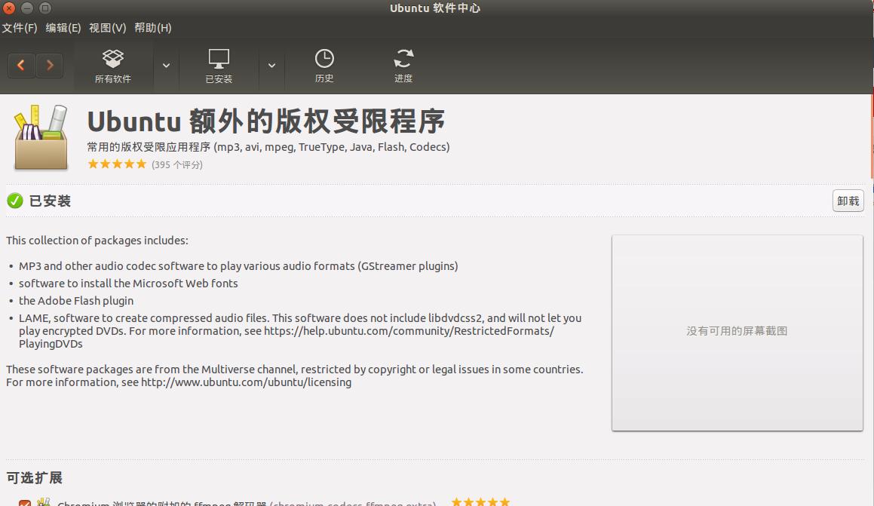Screen dimensions: 874x506
Task: Click the 没有可用的屏幕截图 screenshot placeholder
Action: pos(737,333)
